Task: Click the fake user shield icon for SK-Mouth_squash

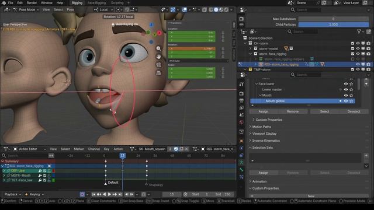Action: coord(176,149)
